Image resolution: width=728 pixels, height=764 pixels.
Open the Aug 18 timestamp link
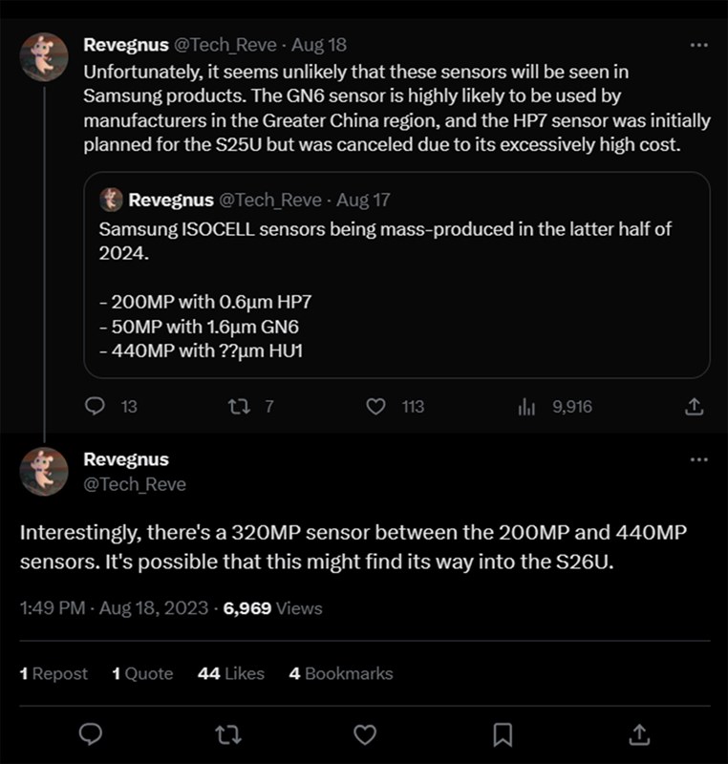tap(318, 44)
